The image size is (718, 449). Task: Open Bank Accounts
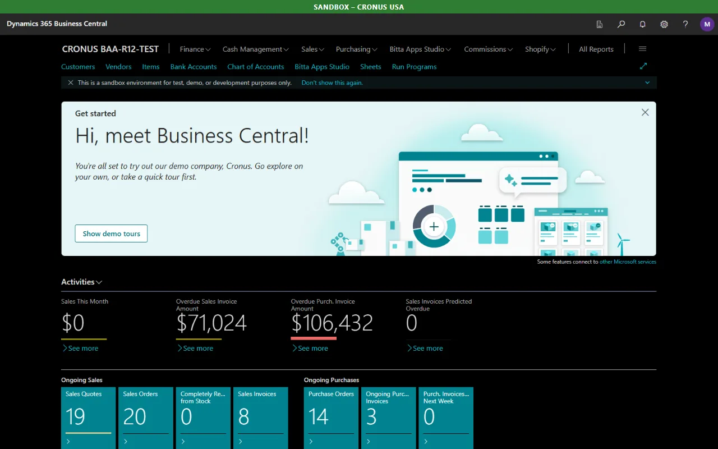(x=194, y=66)
